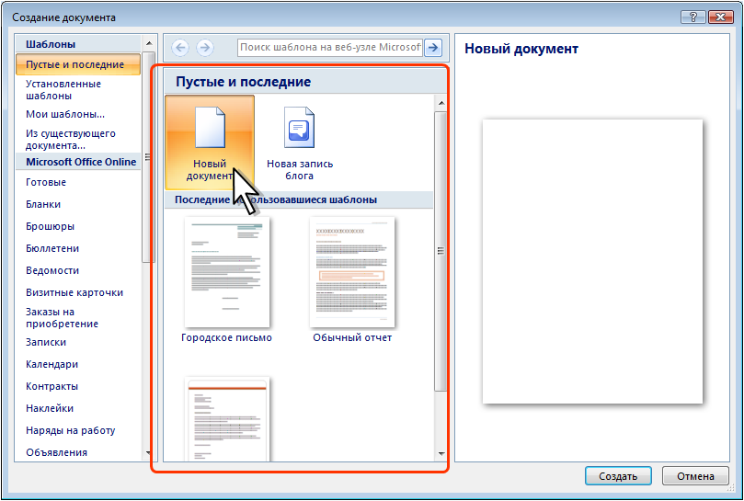Open the Записки category
744x501 pixels.
(46, 342)
